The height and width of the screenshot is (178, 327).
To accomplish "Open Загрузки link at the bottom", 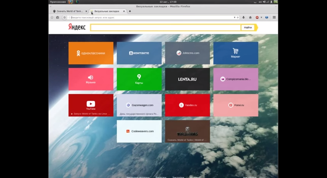I will [x=161, y=177].
